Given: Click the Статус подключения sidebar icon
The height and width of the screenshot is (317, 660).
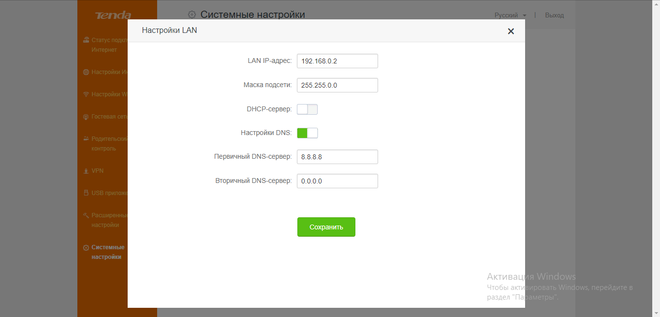Looking at the screenshot, I should coord(86,40).
